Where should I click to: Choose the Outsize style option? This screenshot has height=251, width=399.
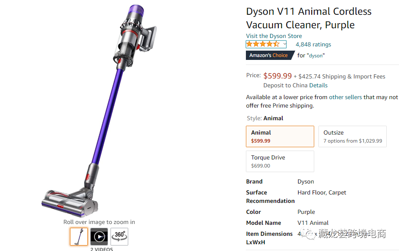(352, 136)
